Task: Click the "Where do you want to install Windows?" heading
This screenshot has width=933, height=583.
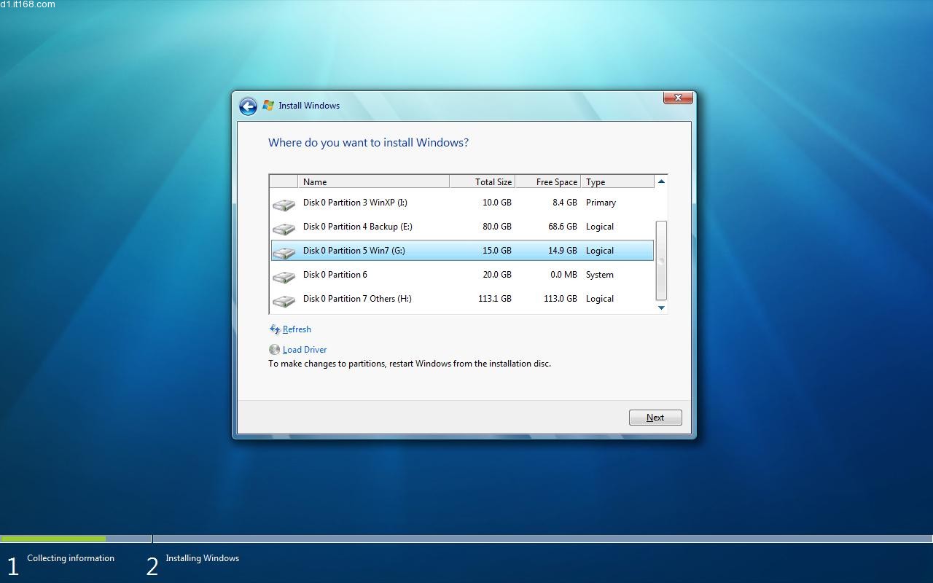Action: click(368, 142)
